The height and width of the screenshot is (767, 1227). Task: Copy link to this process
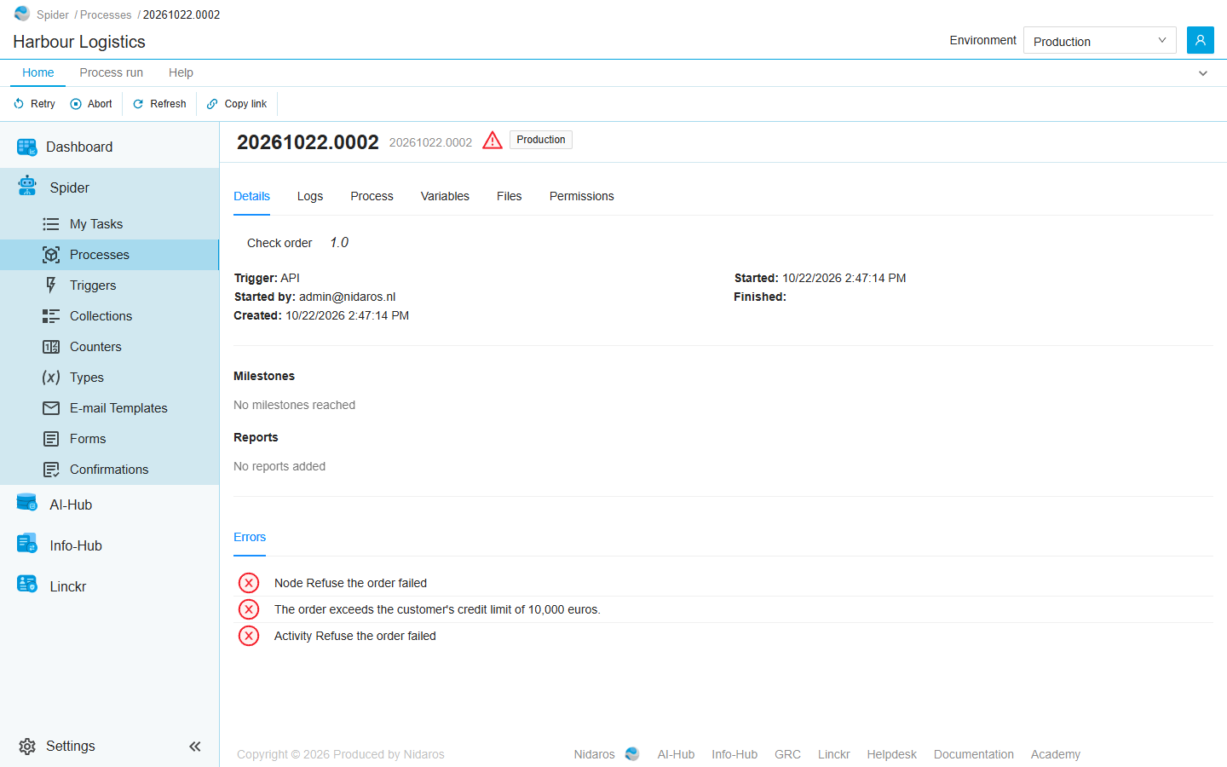coord(237,104)
